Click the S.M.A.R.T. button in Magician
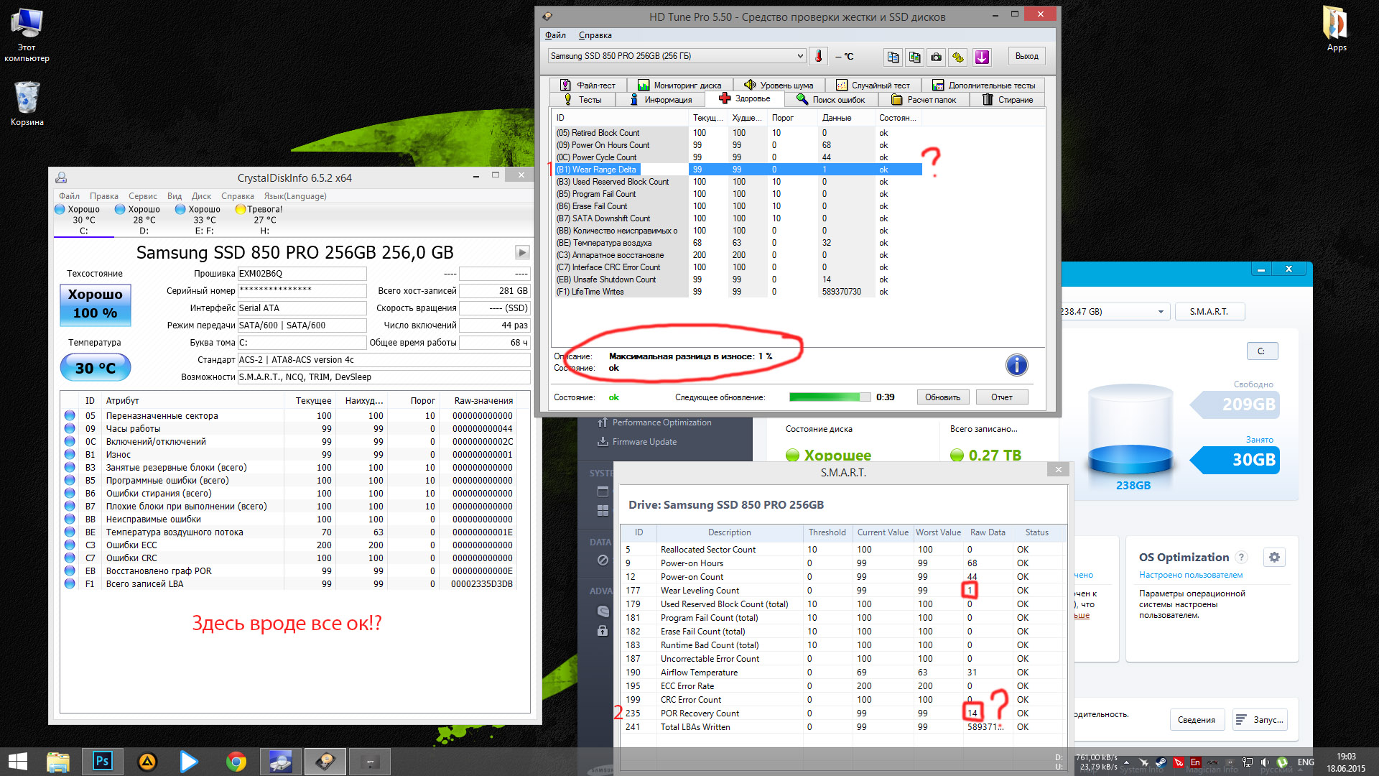The width and height of the screenshot is (1379, 776). pos(1209,312)
